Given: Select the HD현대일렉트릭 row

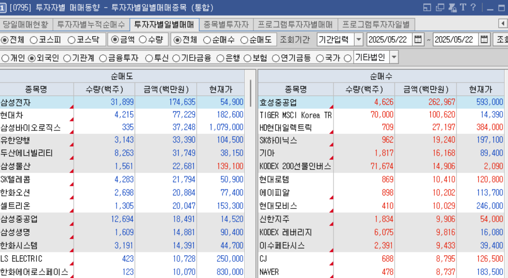Looking at the screenshot, I should (381, 128).
